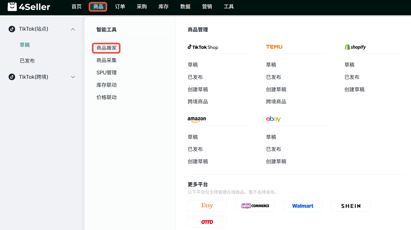Open SPU管理 from smart tools
The height and width of the screenshot is (230, 411).
coord(106,73)
